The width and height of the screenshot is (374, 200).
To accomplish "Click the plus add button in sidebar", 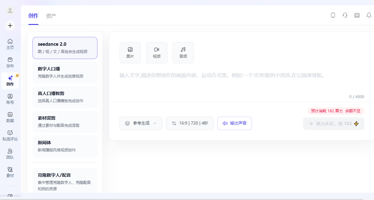I will [10, 26].
